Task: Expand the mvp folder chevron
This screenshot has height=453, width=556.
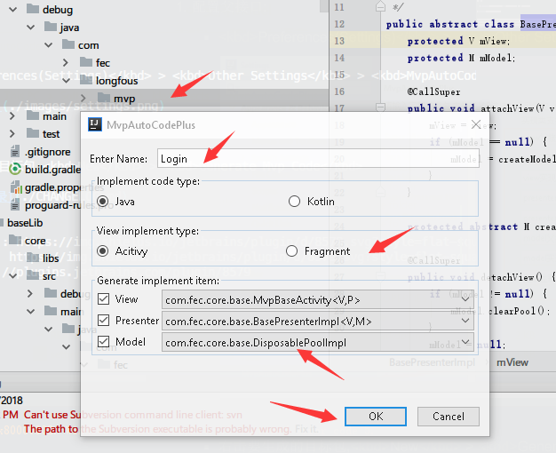Action: [x=83, y=98]
